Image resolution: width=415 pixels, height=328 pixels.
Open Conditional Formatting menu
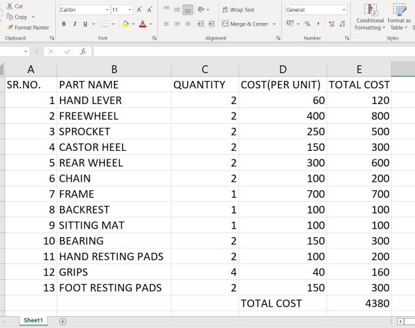pyautogui.click(x=370, y=16)
